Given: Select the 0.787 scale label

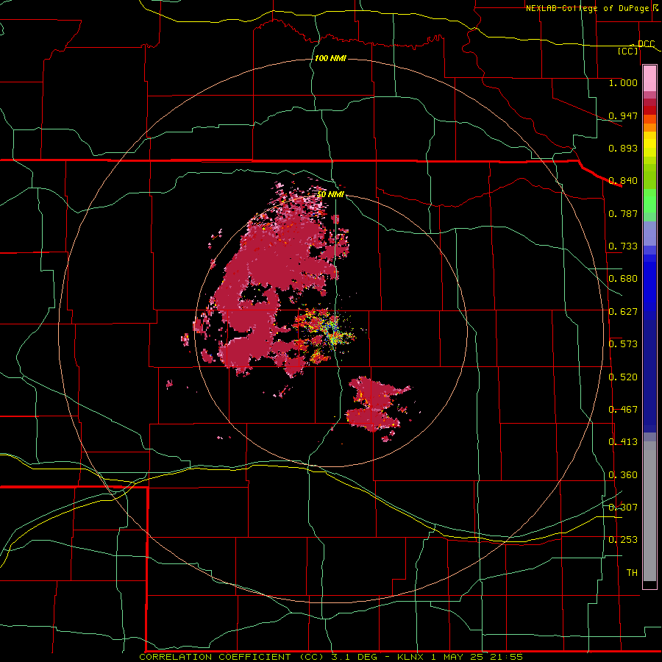Looking at the screenshot, I should click(x=623, y=213).
